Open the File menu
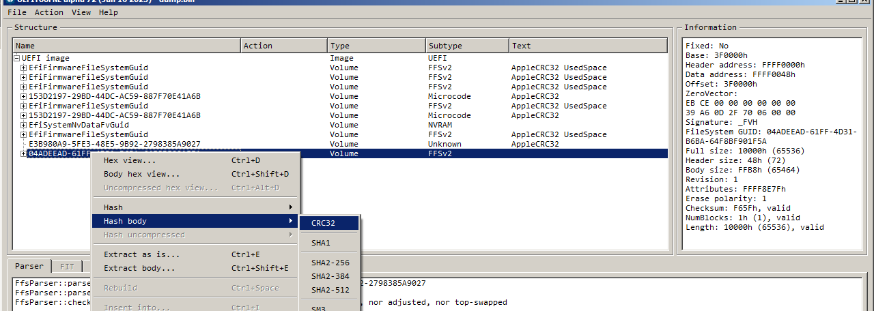 click(x=17, y=12)
